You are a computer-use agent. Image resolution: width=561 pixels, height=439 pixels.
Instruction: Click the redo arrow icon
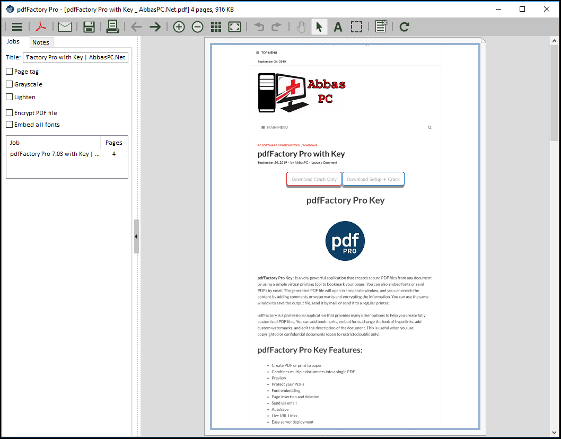pos(276,27)
